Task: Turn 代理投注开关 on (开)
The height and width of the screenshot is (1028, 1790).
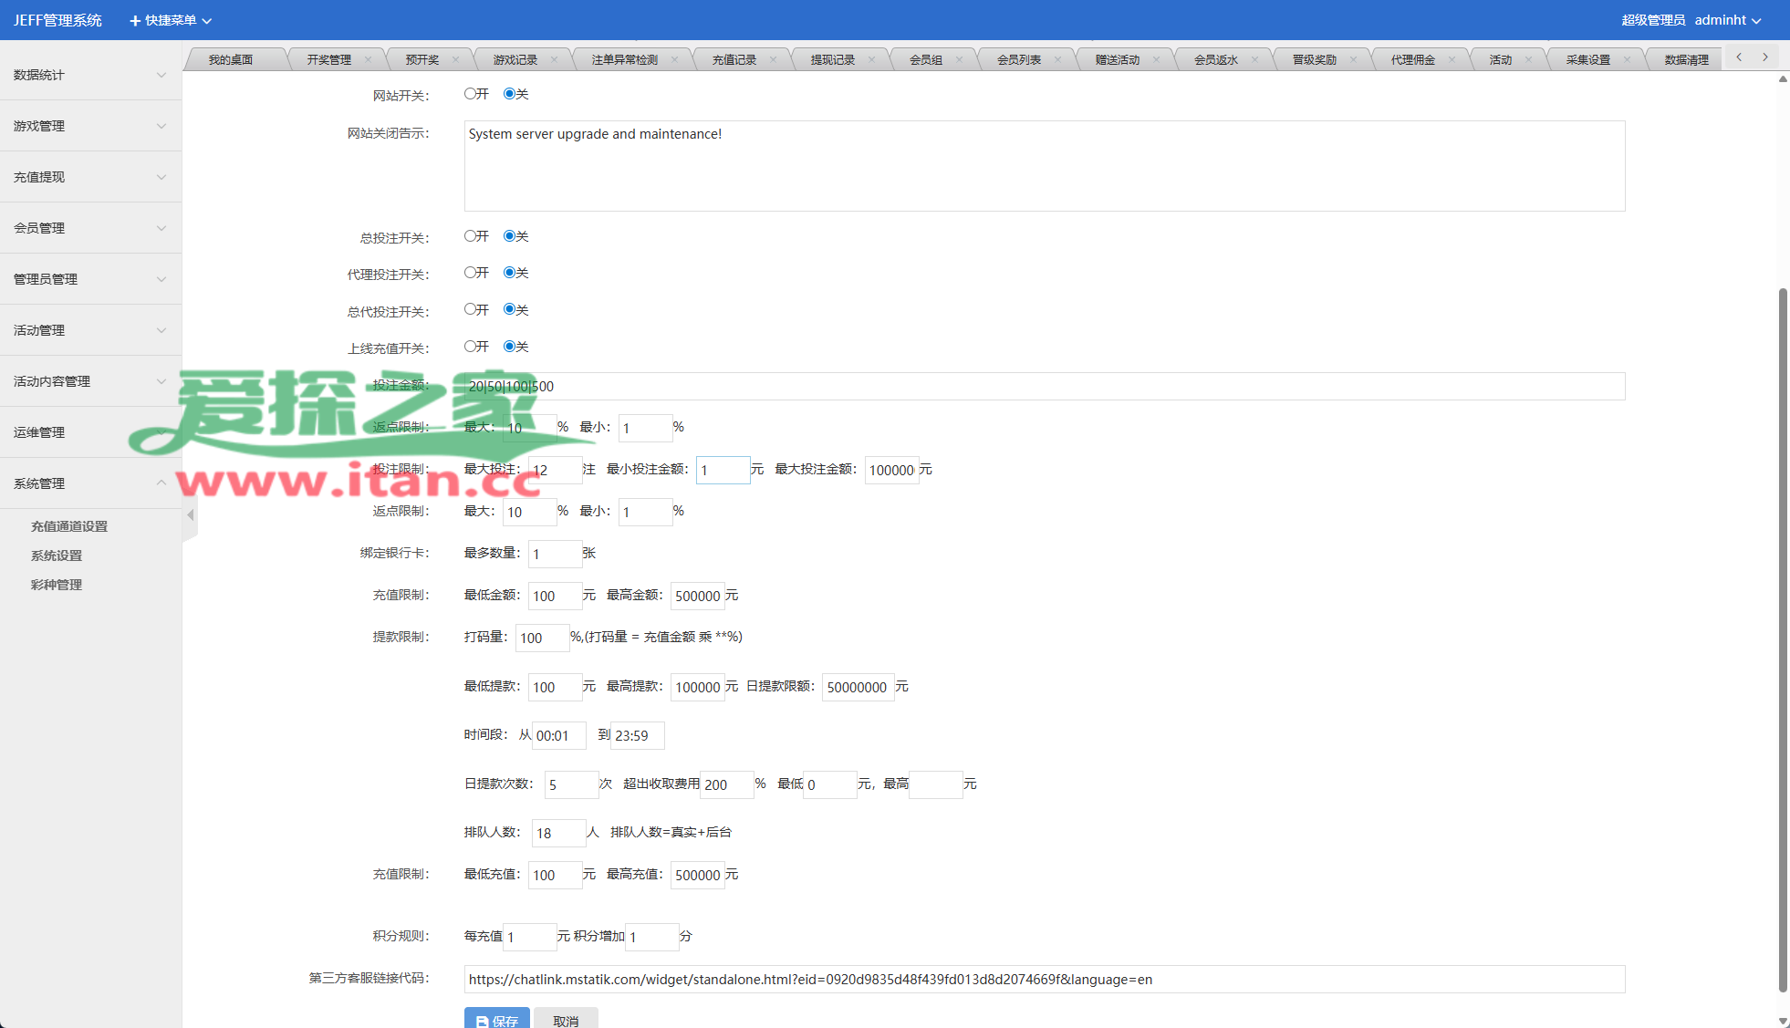Action: click(470, 272)
